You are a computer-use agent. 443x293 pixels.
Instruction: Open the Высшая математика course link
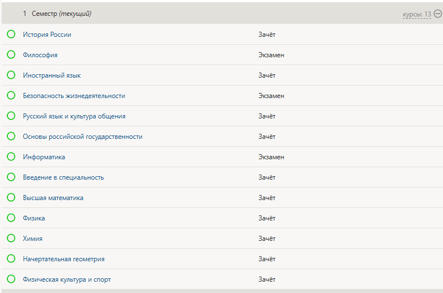(53, 198)
